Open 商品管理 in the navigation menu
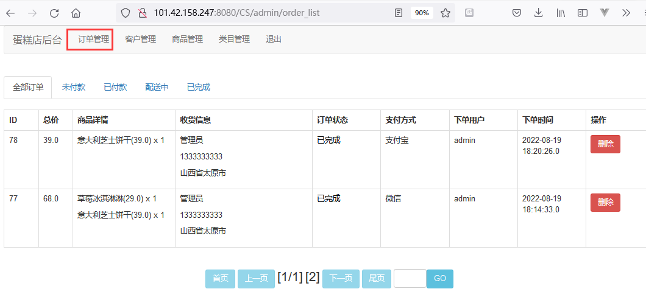 pos(187,39)
